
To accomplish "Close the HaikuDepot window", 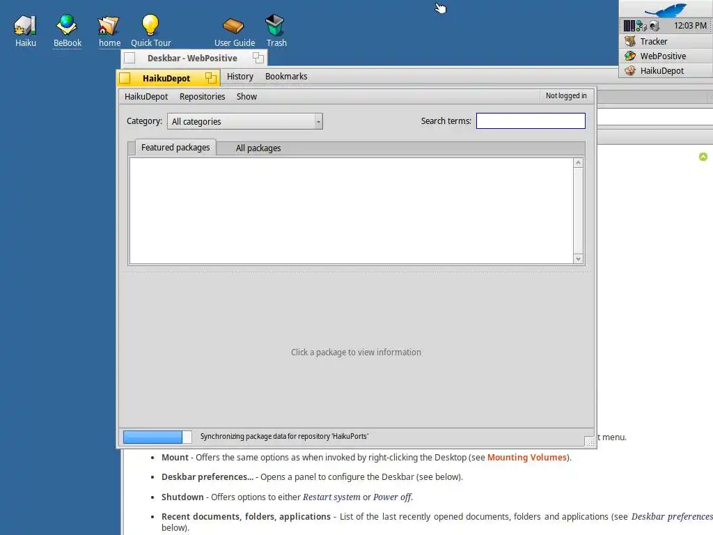I will click(125, 78).
